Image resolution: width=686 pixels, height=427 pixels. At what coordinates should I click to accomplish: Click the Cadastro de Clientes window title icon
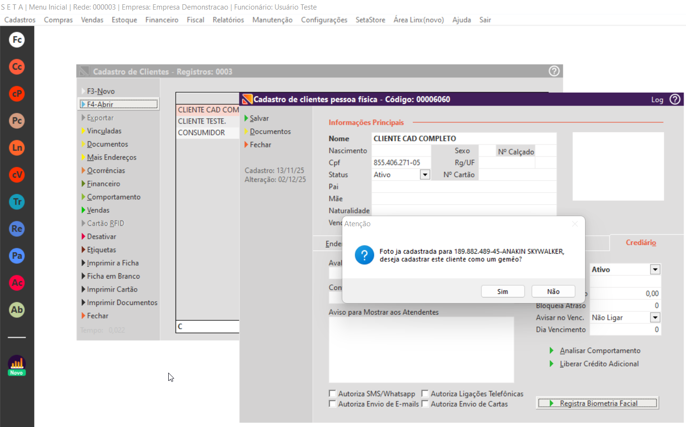pyautogui.click(x=85, y=72)
